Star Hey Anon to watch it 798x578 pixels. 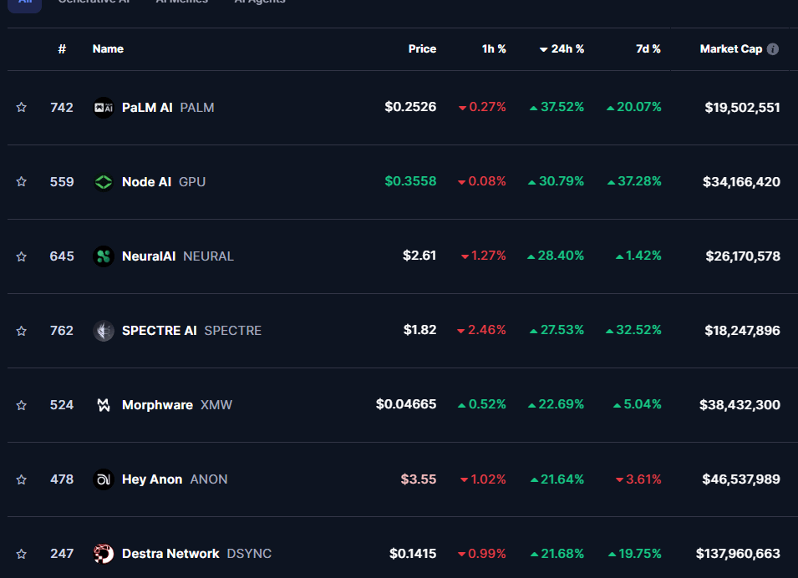click(22, 479)
